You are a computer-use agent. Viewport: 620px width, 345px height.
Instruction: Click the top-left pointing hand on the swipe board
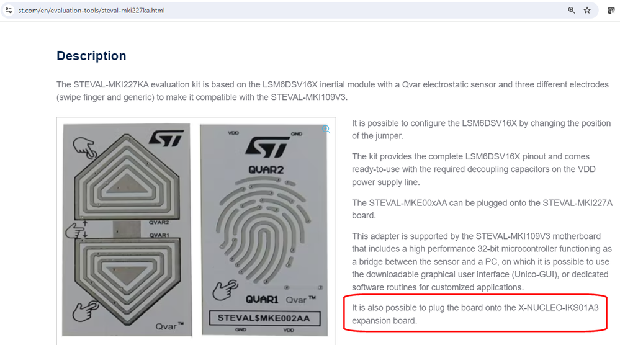pyautogui.click(x=85, y=148)
